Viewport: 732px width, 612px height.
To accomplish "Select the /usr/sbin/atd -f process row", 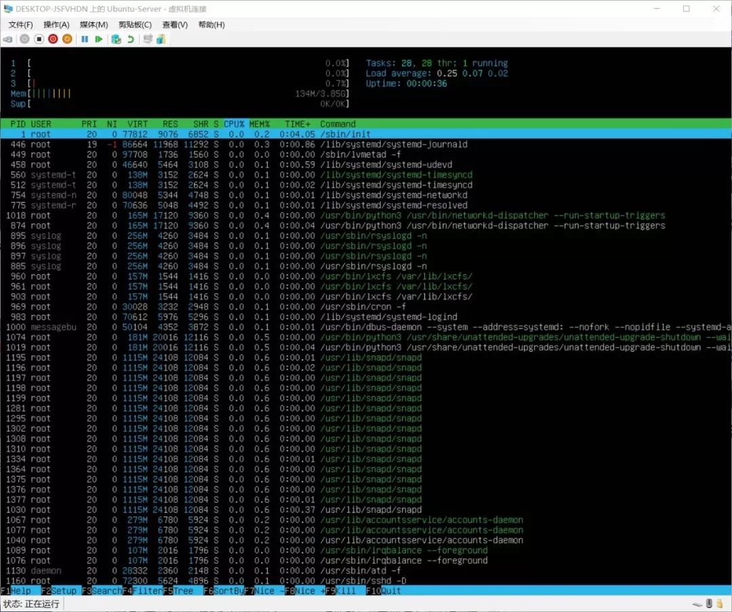I will tap(366, 571).
